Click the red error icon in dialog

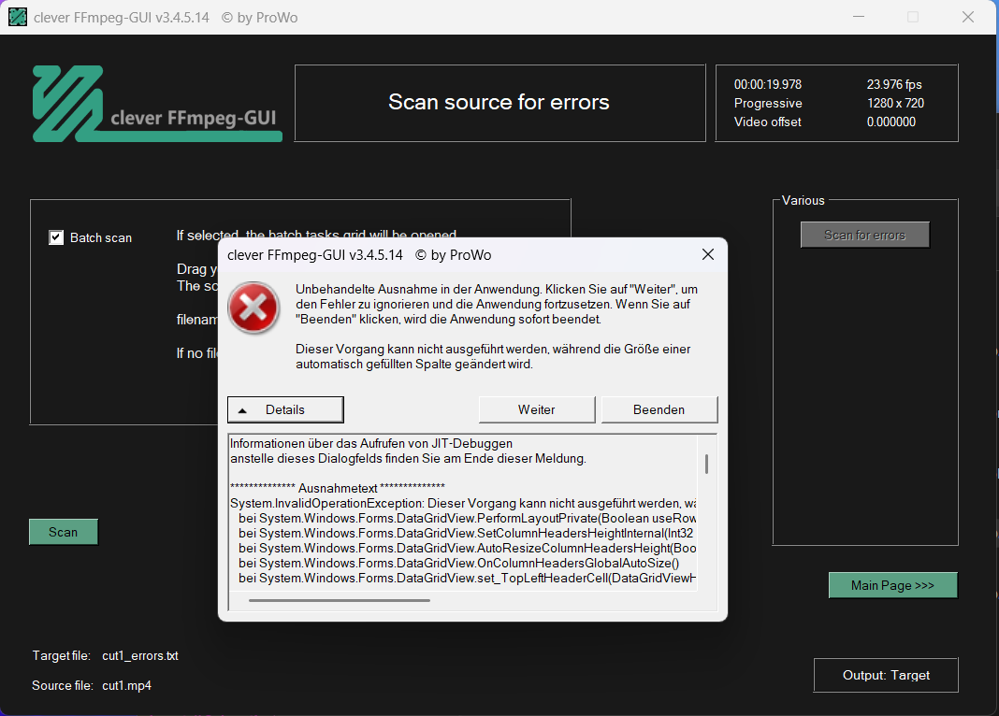pyautogui.click(x=253, y=308)
